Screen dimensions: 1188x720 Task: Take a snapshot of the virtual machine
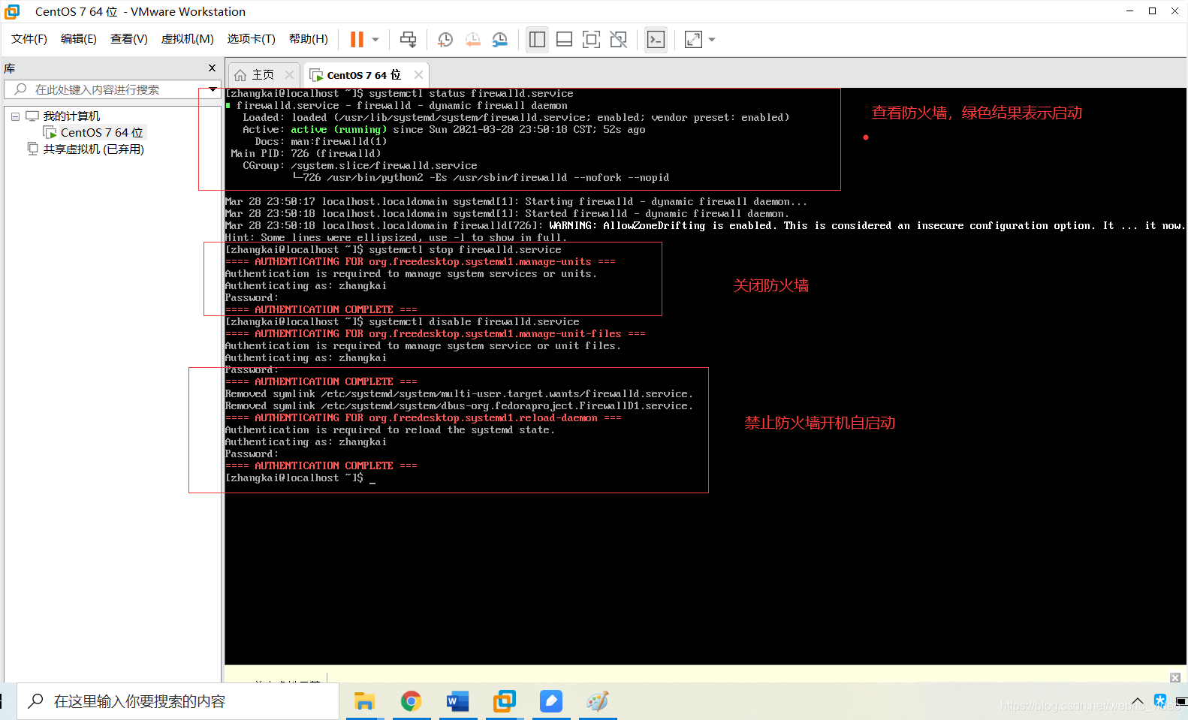445,39
